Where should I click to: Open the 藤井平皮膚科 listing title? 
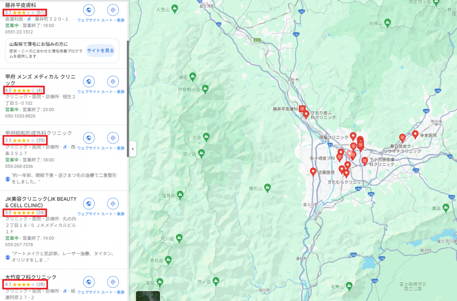(21, 5)
